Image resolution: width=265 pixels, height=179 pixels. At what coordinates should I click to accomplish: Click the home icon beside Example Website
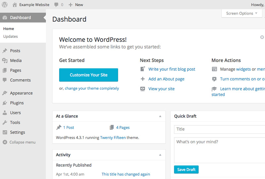point(15,5)
